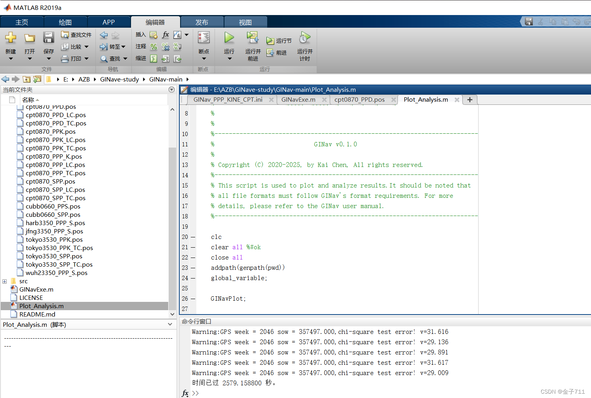
Task: Select cpt0870_PPK.pos in file list
Action: pyautogui.click(x=51, y=132)
